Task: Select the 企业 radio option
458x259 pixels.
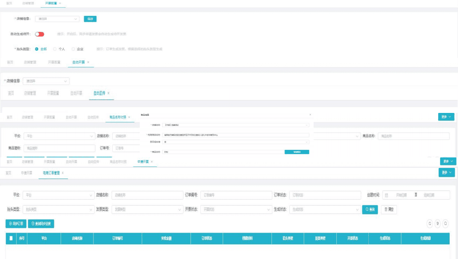Action: coord(73,49)
